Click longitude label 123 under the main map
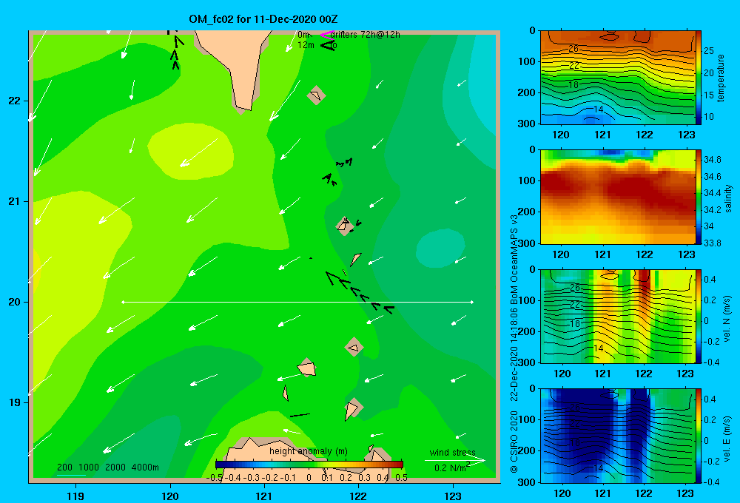Image resolution: width=740 pixels, height=503 pixels. (x=453, y=496)
